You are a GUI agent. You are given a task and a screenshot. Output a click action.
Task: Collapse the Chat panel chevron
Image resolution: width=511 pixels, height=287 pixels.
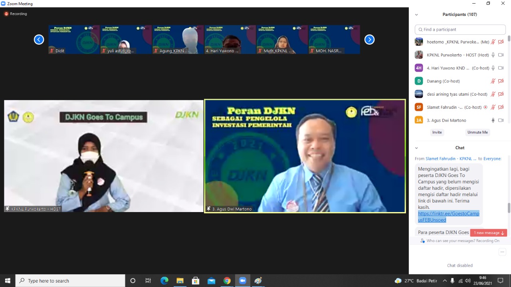416,148
